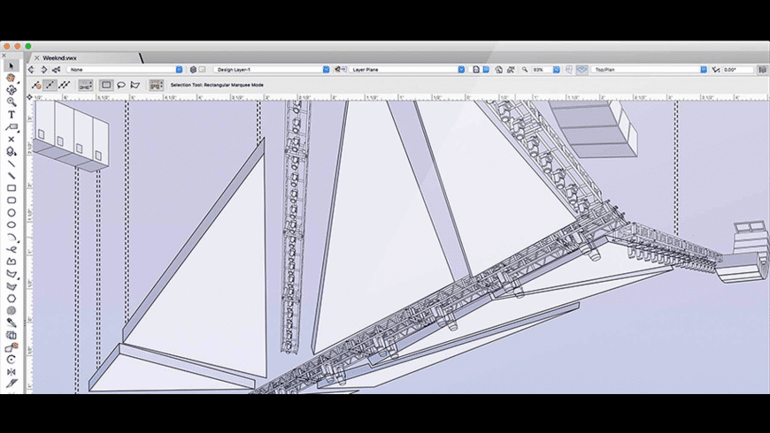The height and width of the screenshot is (433, 770).
Task: Select the Polygonal marquee mode
Action: click(x=135, y=85)
